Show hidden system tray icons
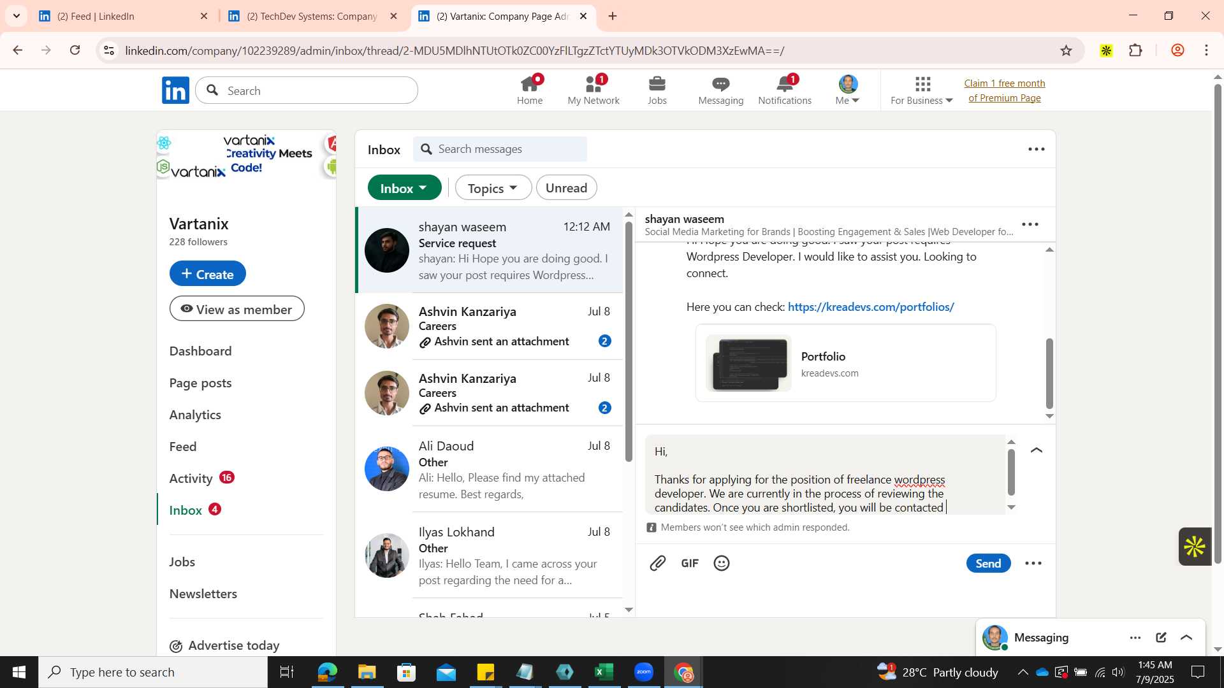1224x688 pixels. pyautogui.click(x=1023, y=672)
